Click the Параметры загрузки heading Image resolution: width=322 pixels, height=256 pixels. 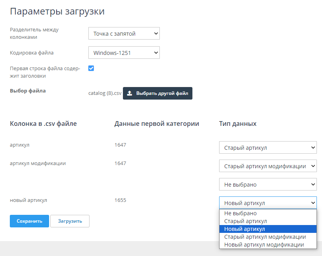[57, 11]
